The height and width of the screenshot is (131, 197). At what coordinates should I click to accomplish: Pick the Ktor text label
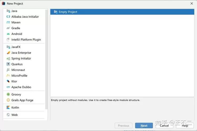[x=14, y=81]
